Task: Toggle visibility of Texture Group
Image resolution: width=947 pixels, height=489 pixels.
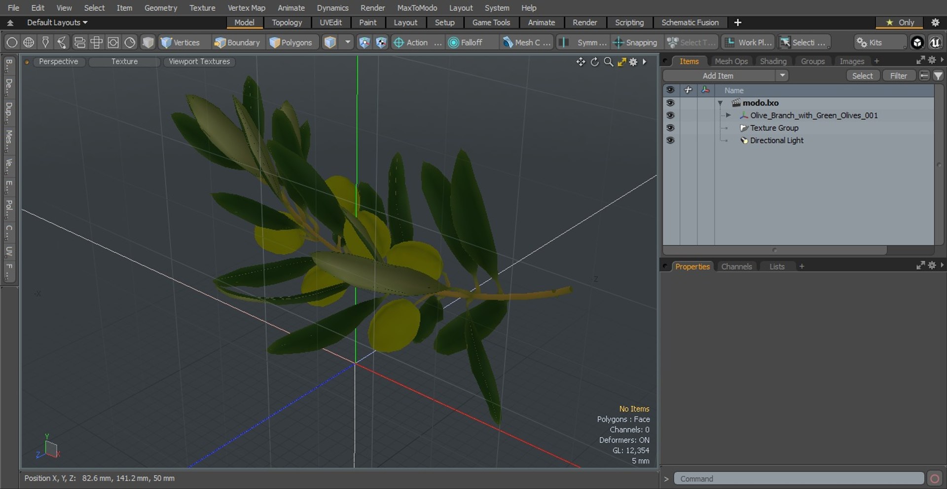Action: (670, 128)
